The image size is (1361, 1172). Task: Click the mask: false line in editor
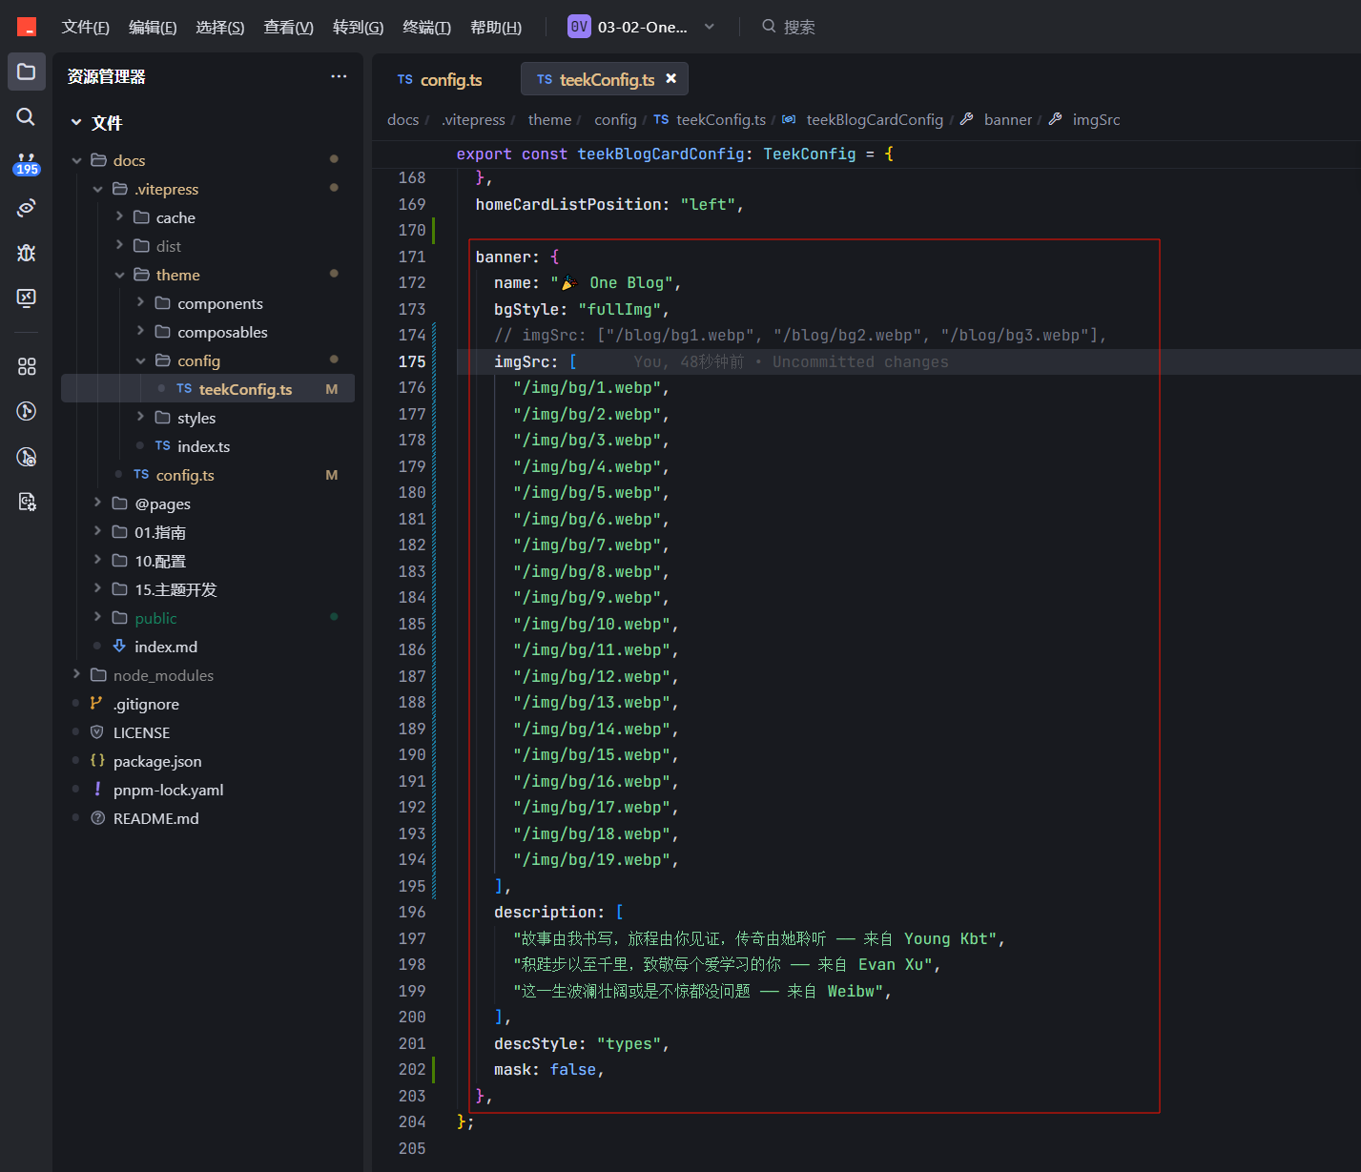(x=549, y=1070)
